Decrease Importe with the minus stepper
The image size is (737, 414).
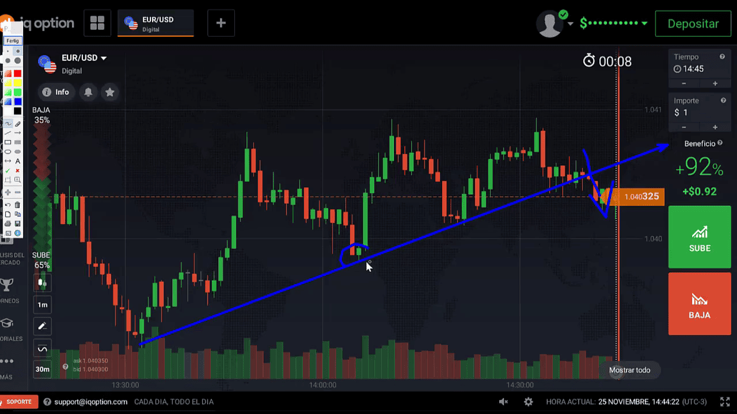click(x=683, y=127)
